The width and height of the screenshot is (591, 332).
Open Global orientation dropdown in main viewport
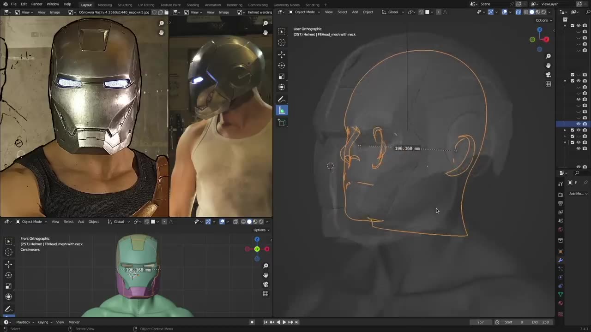tap(393, 12)
